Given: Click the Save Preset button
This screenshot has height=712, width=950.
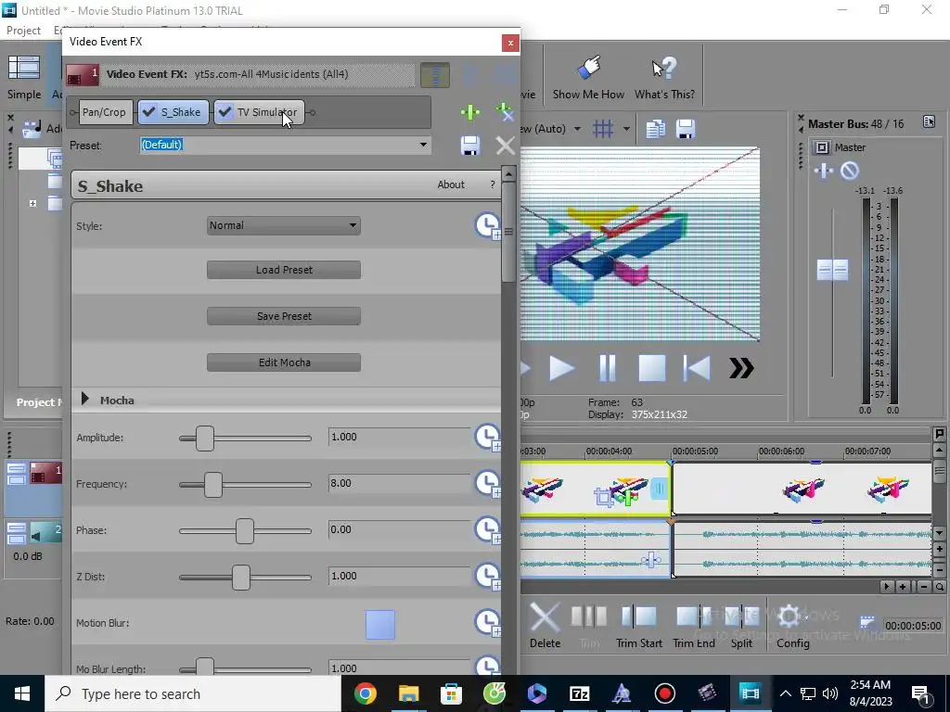Looking at the screenshot, I should (x=284, y=316).
